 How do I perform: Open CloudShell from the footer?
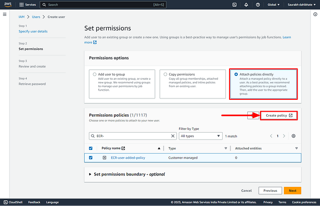point(13,202)
